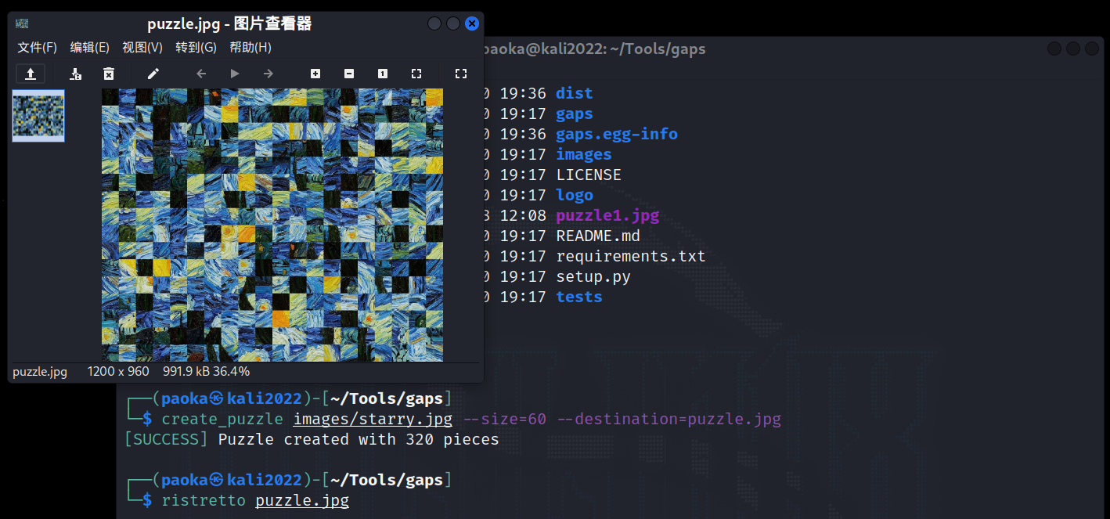Delete the image using trash icon
Image resolution: width=1110 pixels, height=519 pixels.
(109, 74)
